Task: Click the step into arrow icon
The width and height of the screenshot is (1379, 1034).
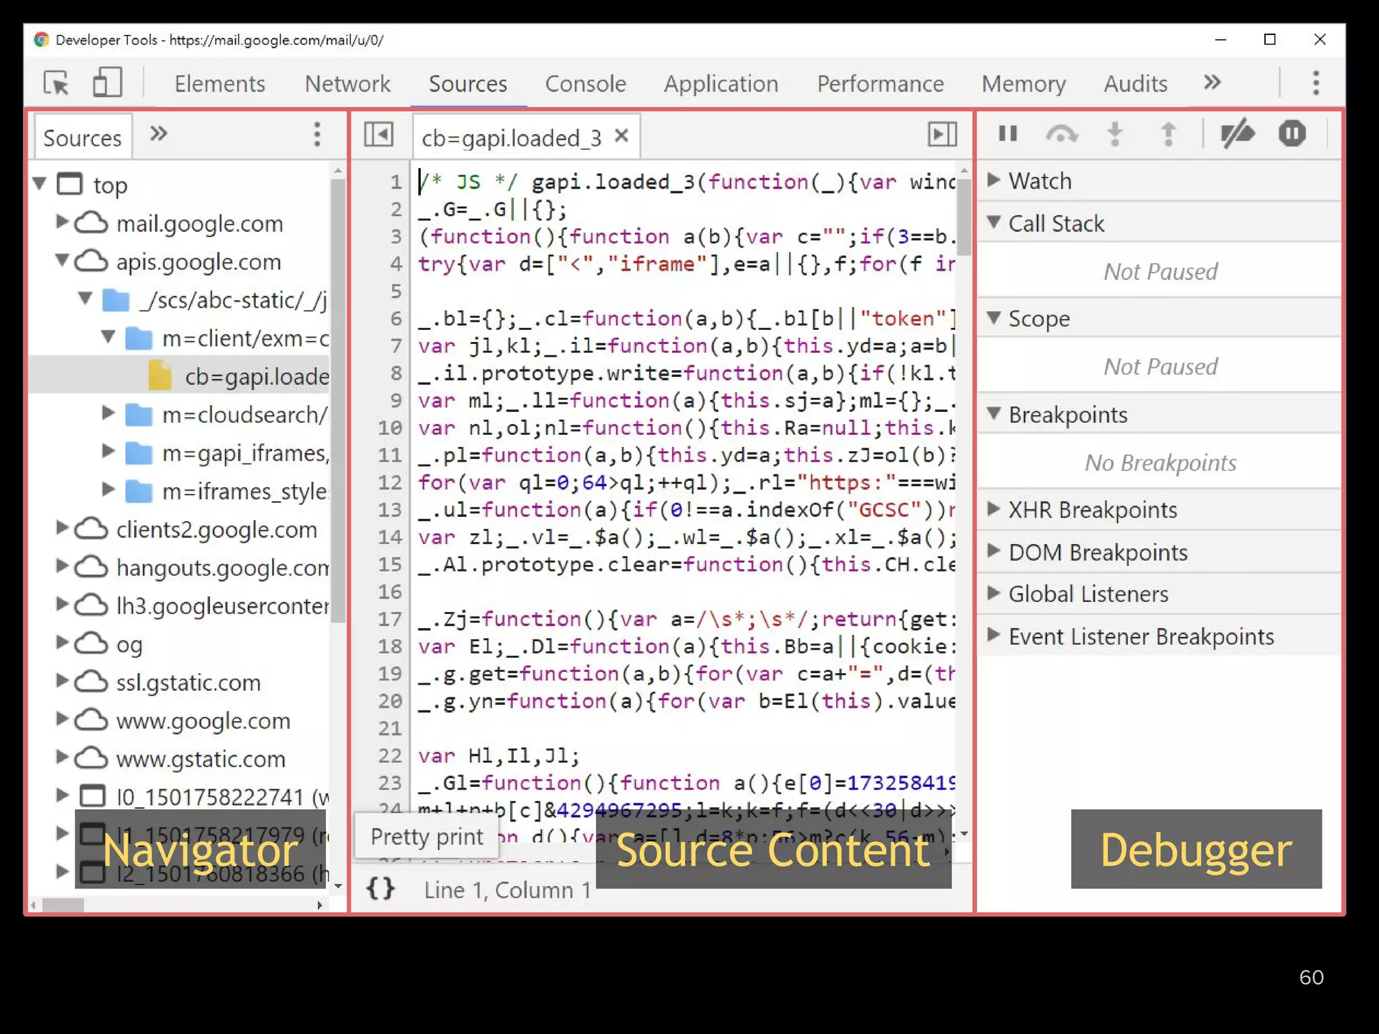Action: (x=1115, y=134)
